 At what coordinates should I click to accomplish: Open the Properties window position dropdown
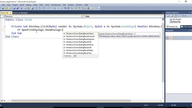click(189, 30)
